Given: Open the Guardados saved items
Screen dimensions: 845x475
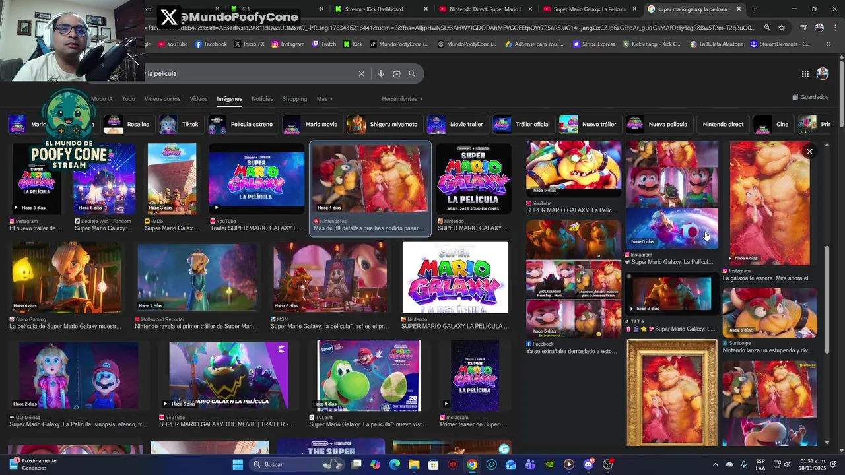Looking at the screenshot, I should tap(810, 97).
